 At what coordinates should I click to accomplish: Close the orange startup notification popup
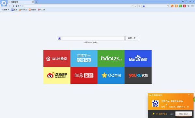pos(192,95)
